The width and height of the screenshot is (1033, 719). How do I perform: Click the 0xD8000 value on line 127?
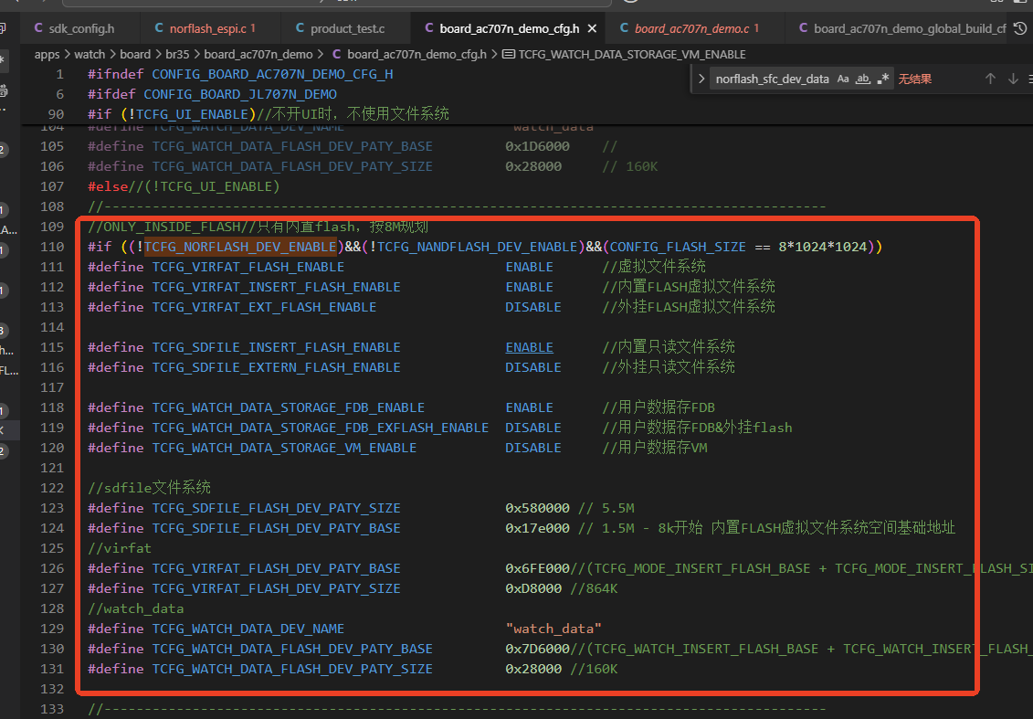533,588
